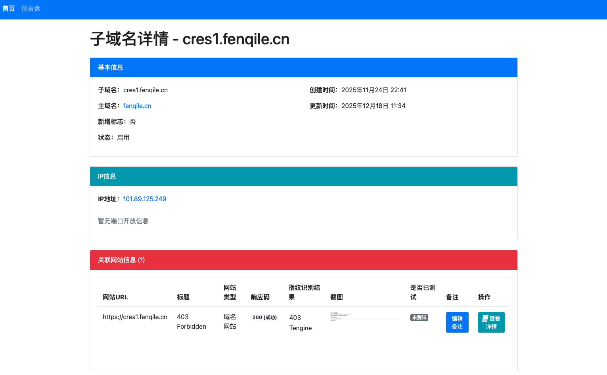
Task: Click the 暂无端口开放信息 text
Action: click(123, 221)
